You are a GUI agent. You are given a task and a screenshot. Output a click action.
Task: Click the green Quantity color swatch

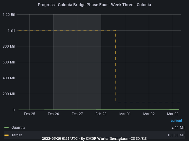6,127
